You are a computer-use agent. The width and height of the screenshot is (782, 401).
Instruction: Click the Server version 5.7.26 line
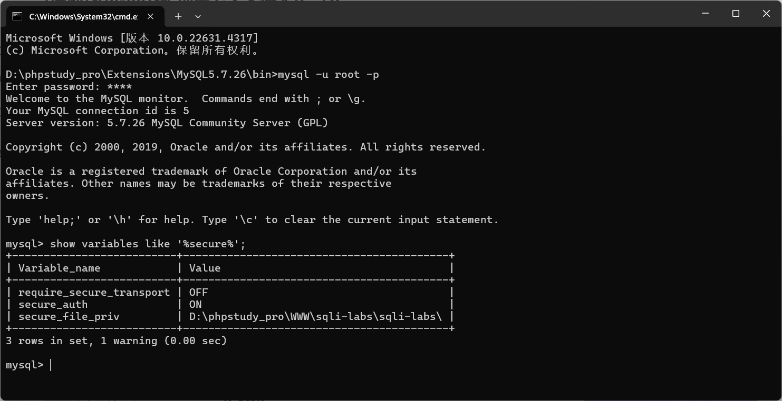click(167, 123)
